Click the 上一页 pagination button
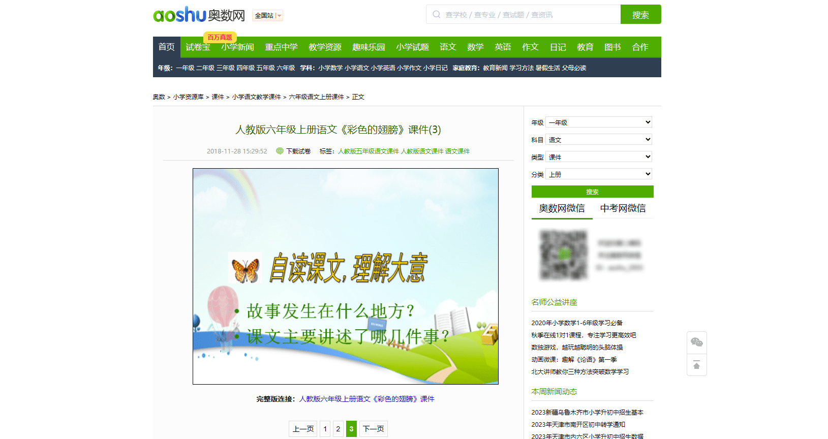This screenshot has width=828, height=439. coord(303,429)
